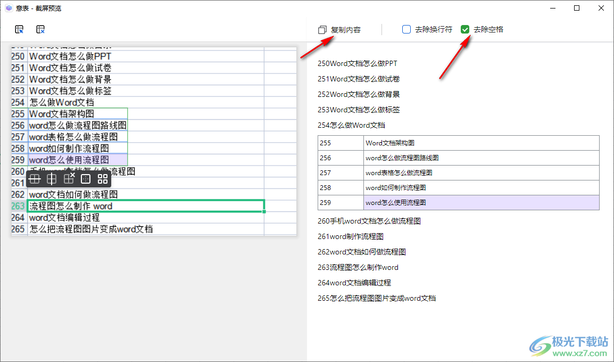The width and height of the screenshot is (614, 362).
Task: Click the add table selection icon
Action: (19, 29)
